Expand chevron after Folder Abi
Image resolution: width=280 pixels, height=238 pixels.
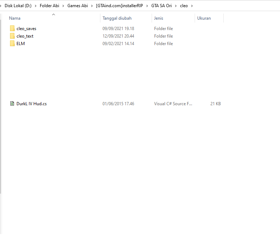tap(63, 6)
